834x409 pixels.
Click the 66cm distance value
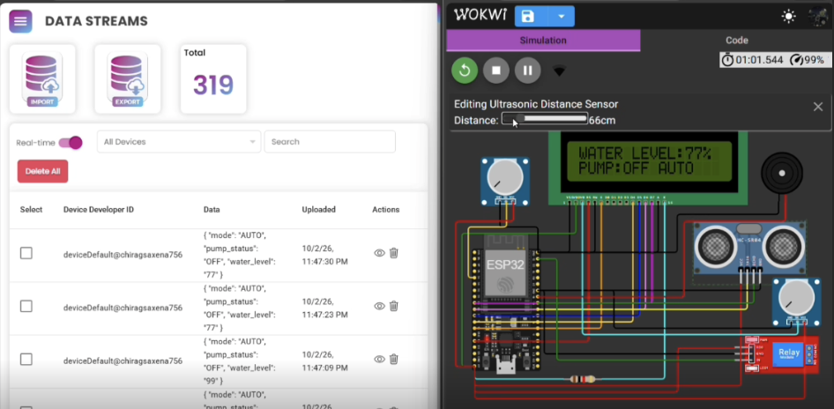click(x=602, y=121)
